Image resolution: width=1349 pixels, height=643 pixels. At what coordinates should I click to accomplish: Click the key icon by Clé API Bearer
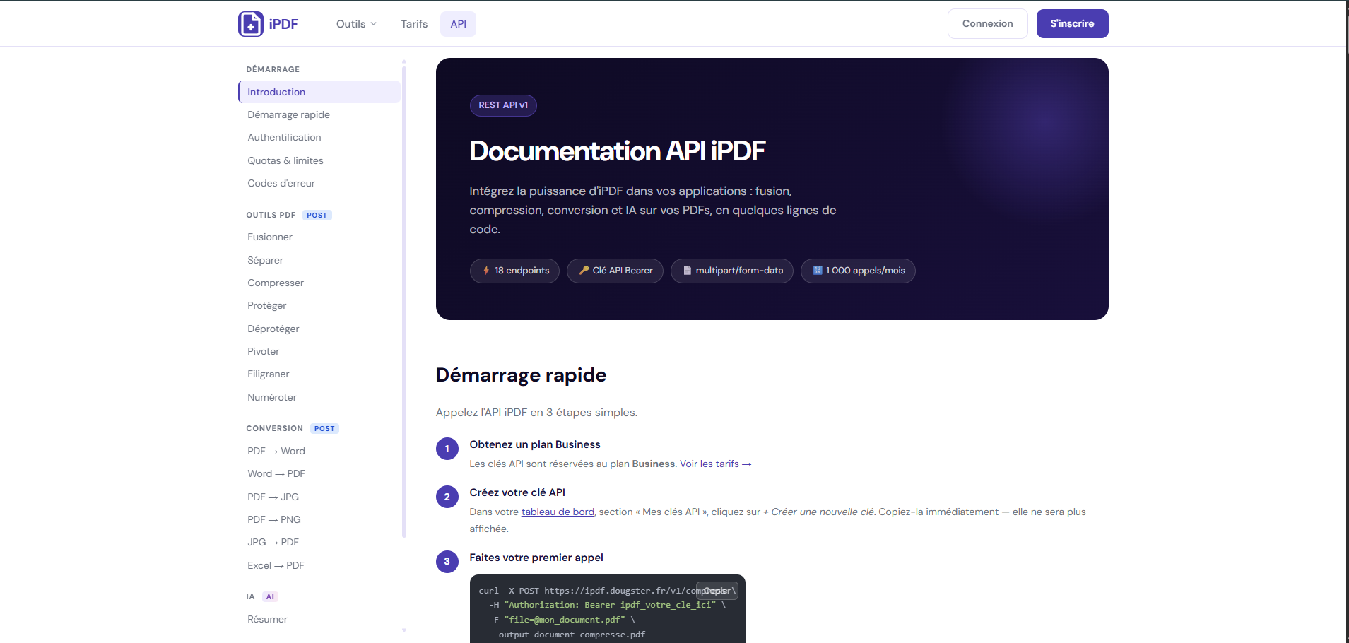[x=584, y=271]
